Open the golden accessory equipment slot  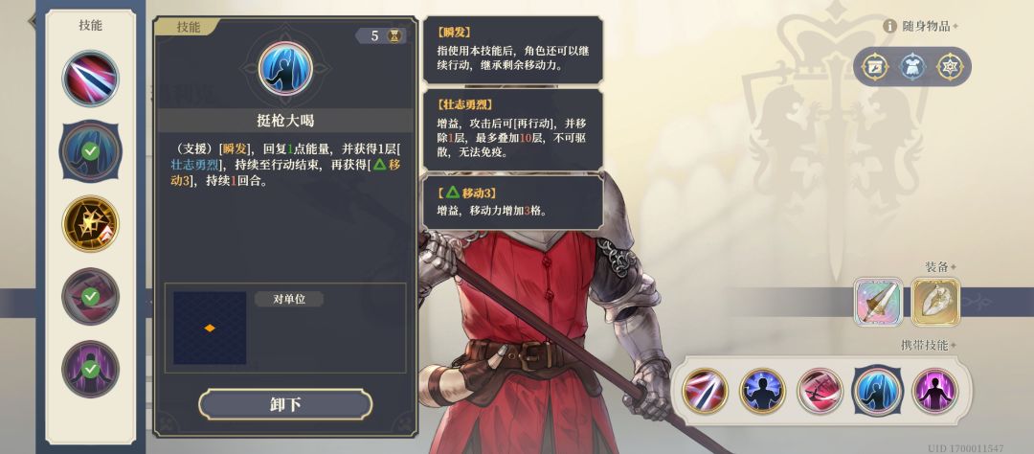click(935, 302)
